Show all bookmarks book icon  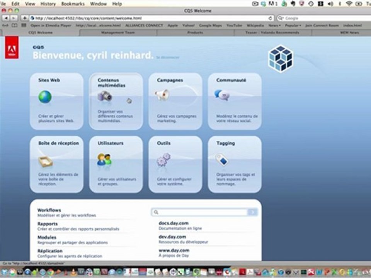click(14, 25)
